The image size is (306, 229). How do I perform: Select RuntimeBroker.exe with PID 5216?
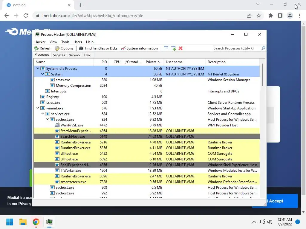146,142
